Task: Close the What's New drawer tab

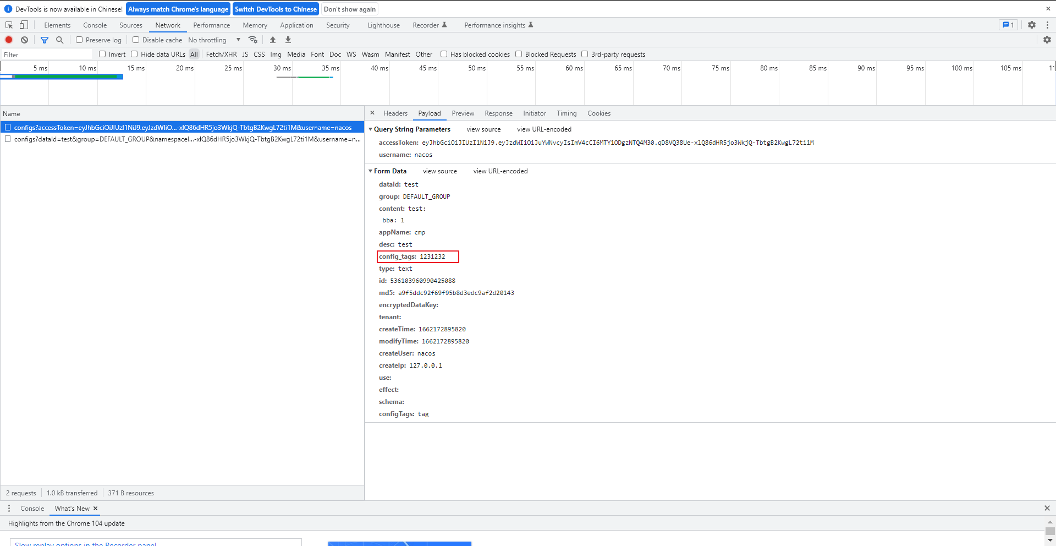Action: click(x=95, y=509)
